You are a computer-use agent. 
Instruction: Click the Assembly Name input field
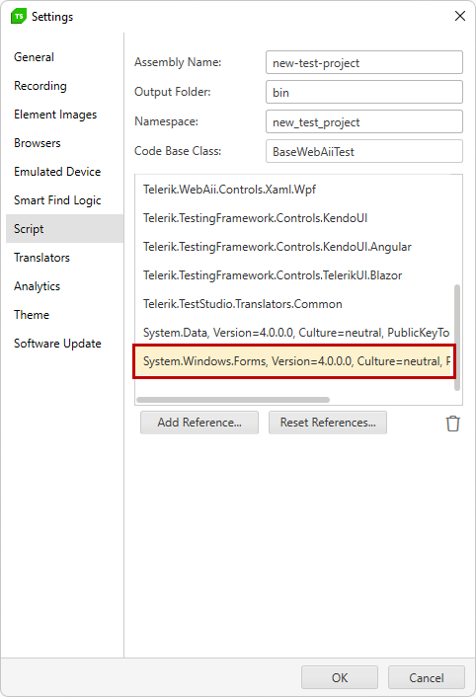click(x=364, y=62)
